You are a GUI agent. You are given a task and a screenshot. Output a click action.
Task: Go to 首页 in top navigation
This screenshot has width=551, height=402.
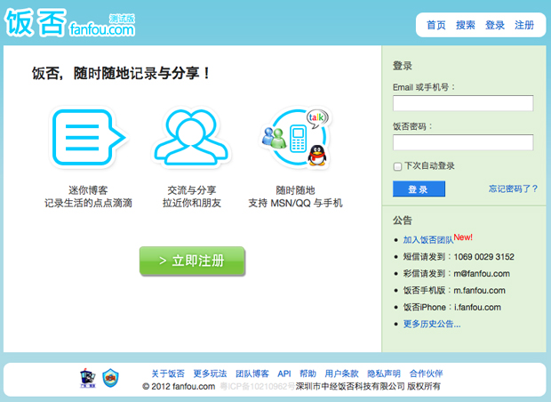(435, 25)
